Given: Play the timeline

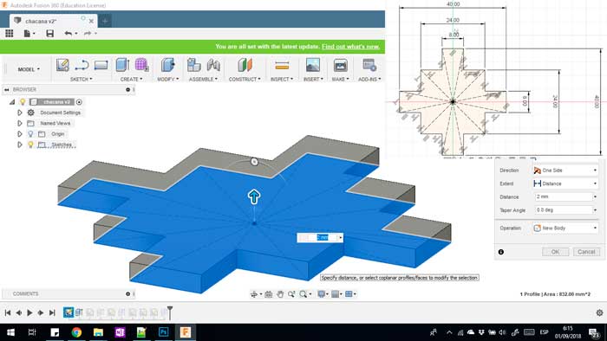Looking at the screenshot, I should coord(29,312).
